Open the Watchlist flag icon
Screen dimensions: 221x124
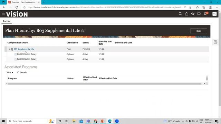click(199, 14)
